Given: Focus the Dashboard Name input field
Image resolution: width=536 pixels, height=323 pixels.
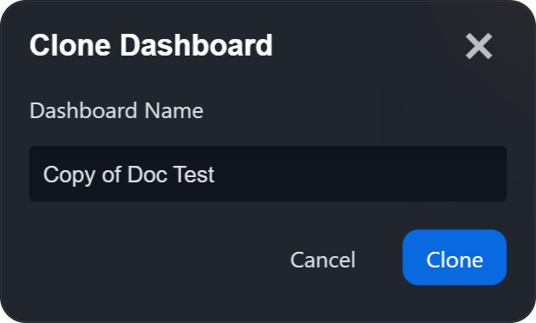Looking at the screenshot, I should pyautogui.click(x=268, y=174).
